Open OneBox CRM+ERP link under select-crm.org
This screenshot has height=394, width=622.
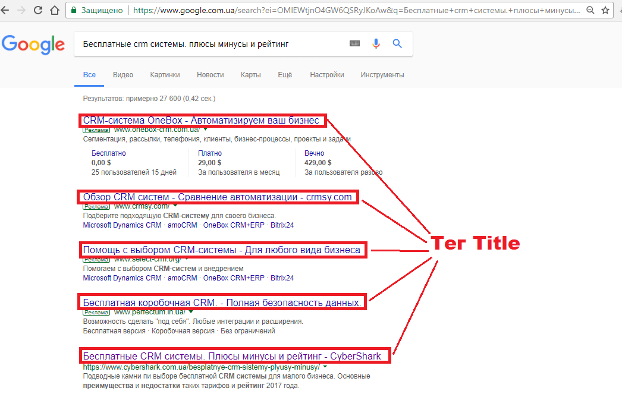coord(234,278)
